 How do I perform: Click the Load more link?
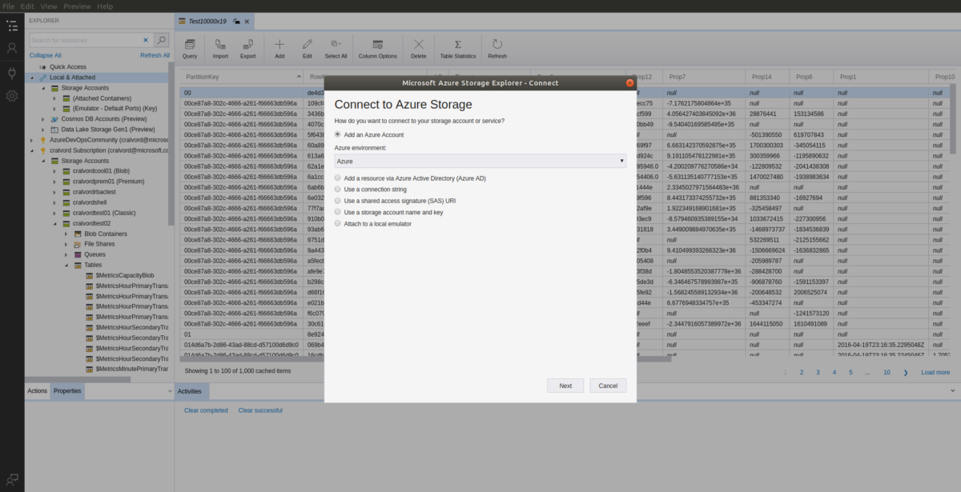click(x=935, y=372)
